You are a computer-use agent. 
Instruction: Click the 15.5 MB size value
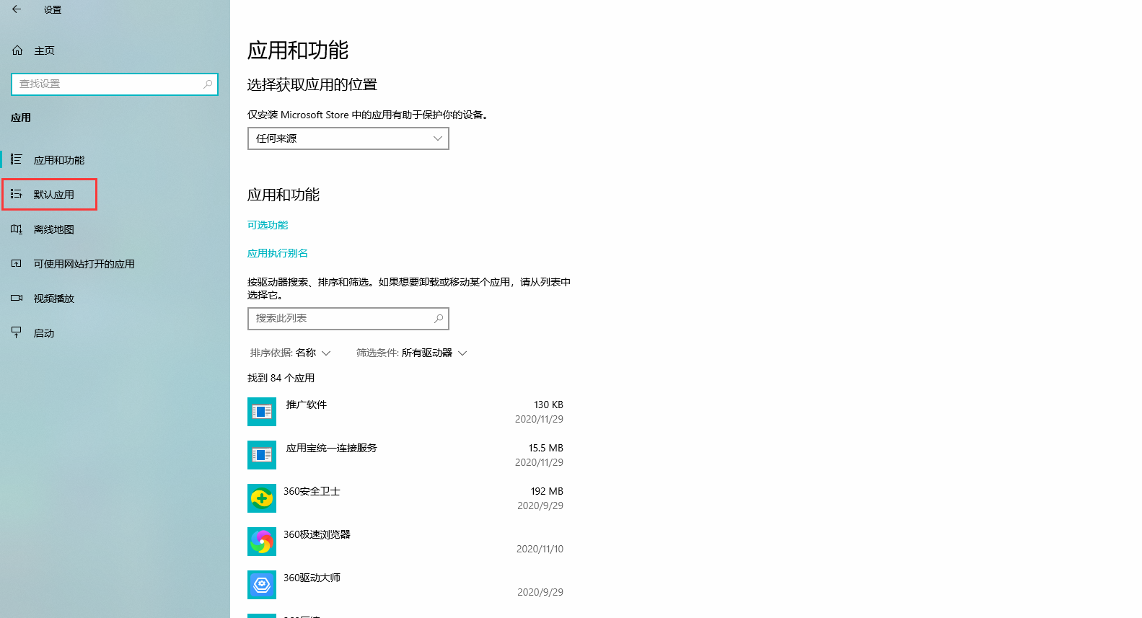pyautogui.click(x=545, y=448)
